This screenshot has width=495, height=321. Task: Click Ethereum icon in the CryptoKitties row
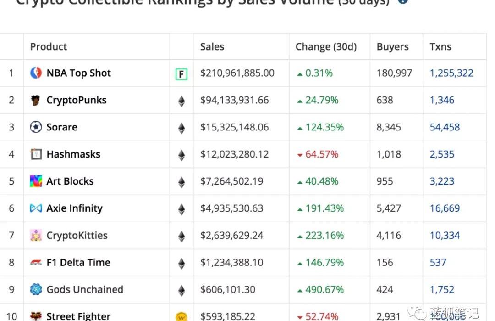tap(181, 236)
